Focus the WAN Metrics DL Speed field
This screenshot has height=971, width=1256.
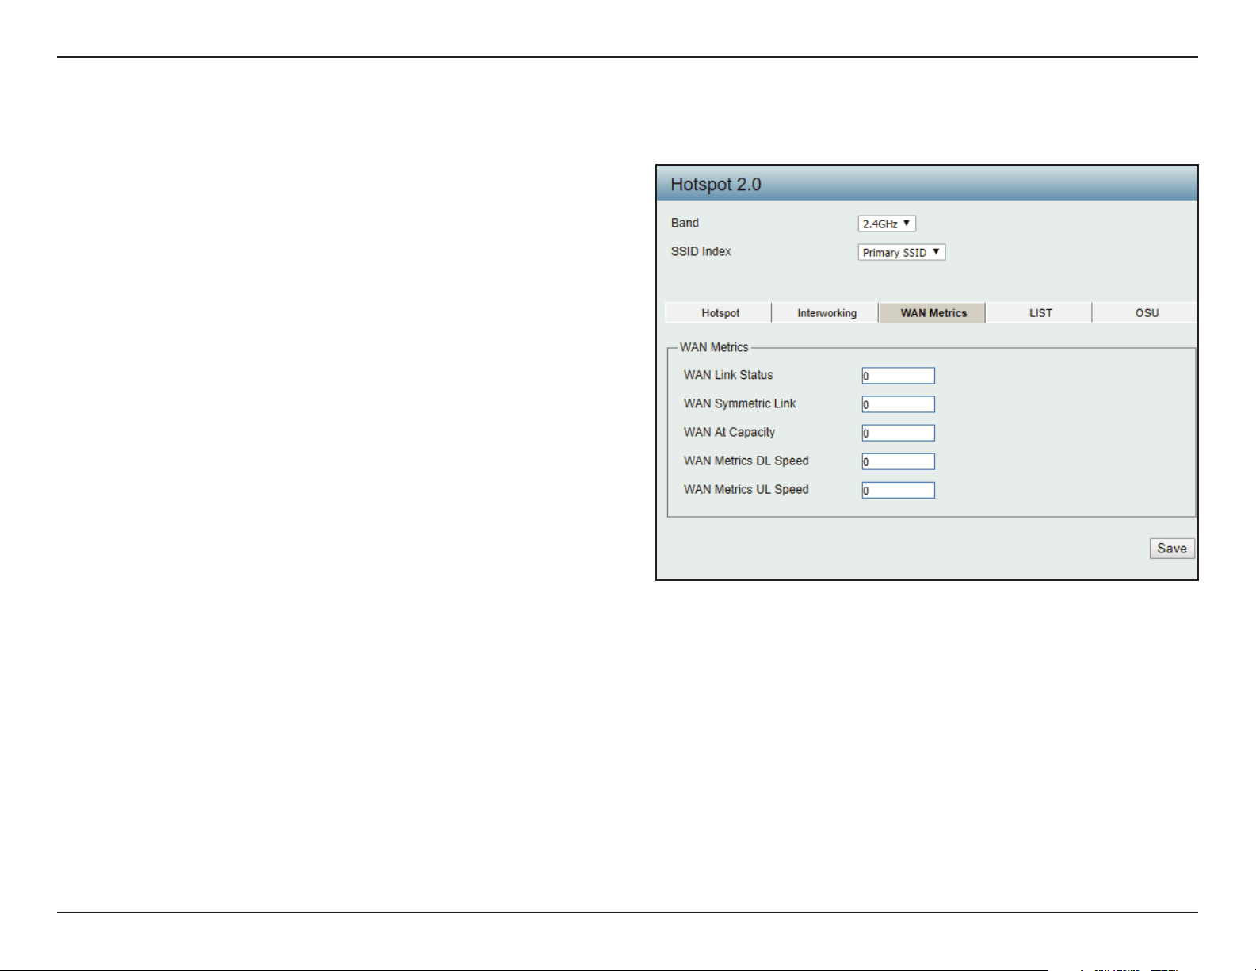[x=899, y=461]
